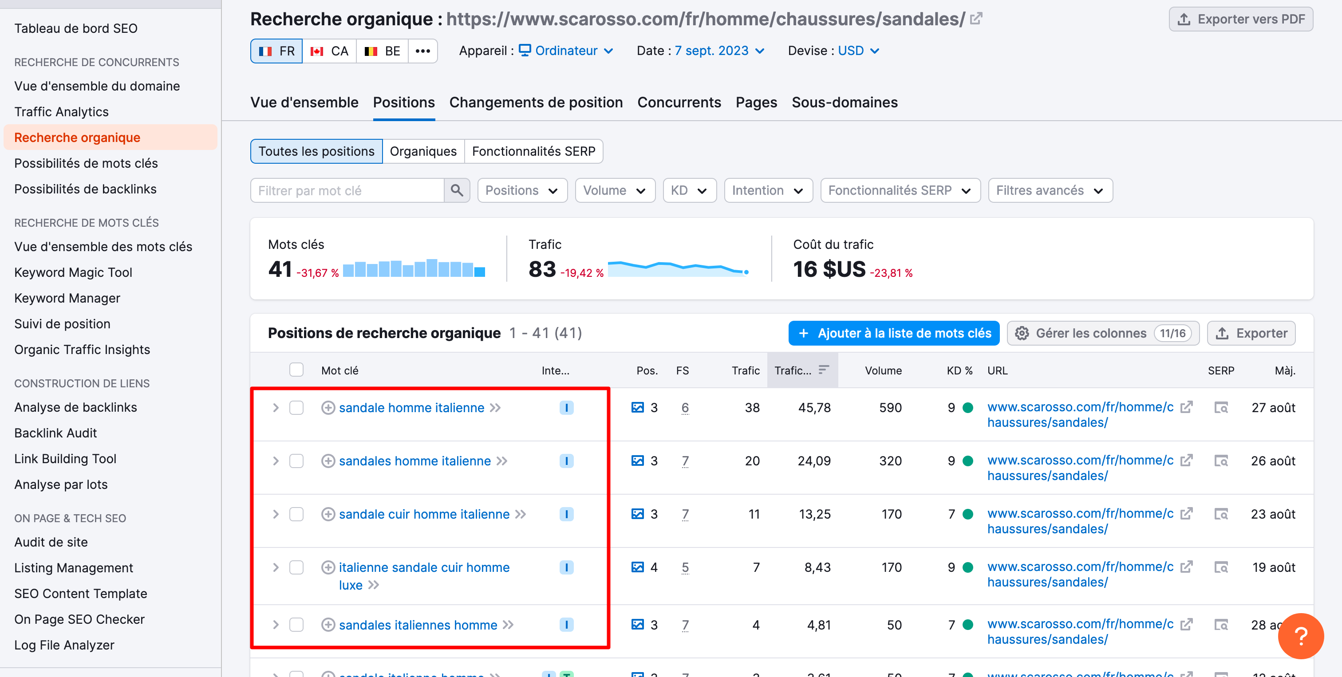Click into the 'Filtrer par mot clé' field
This screenshot has width=1342, height=677.
(347, 191)
